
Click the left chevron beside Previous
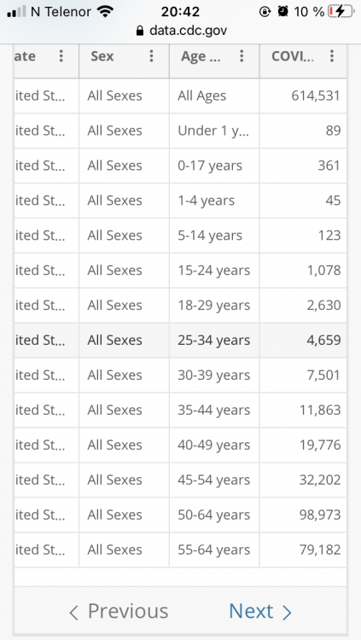73,612
